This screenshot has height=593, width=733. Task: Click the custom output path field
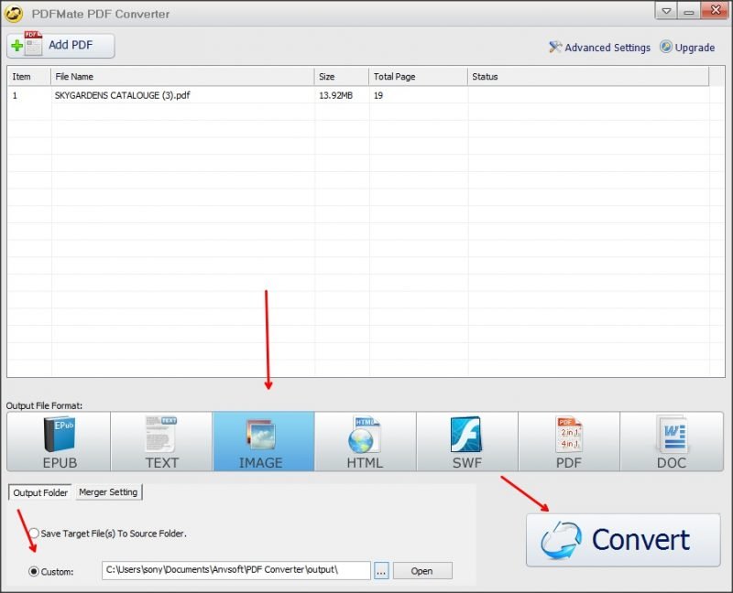236,571
